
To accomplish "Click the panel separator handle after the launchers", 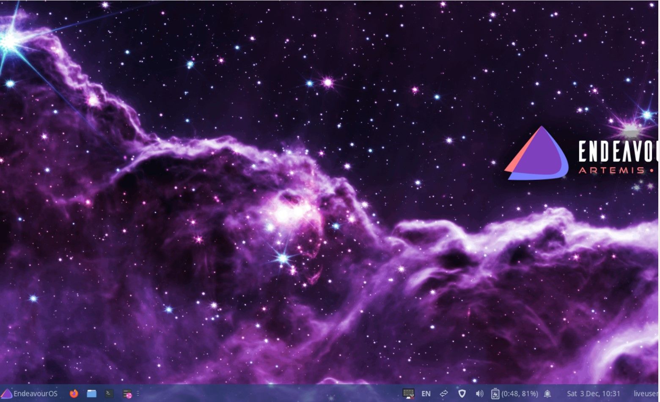I will point(138,394).
